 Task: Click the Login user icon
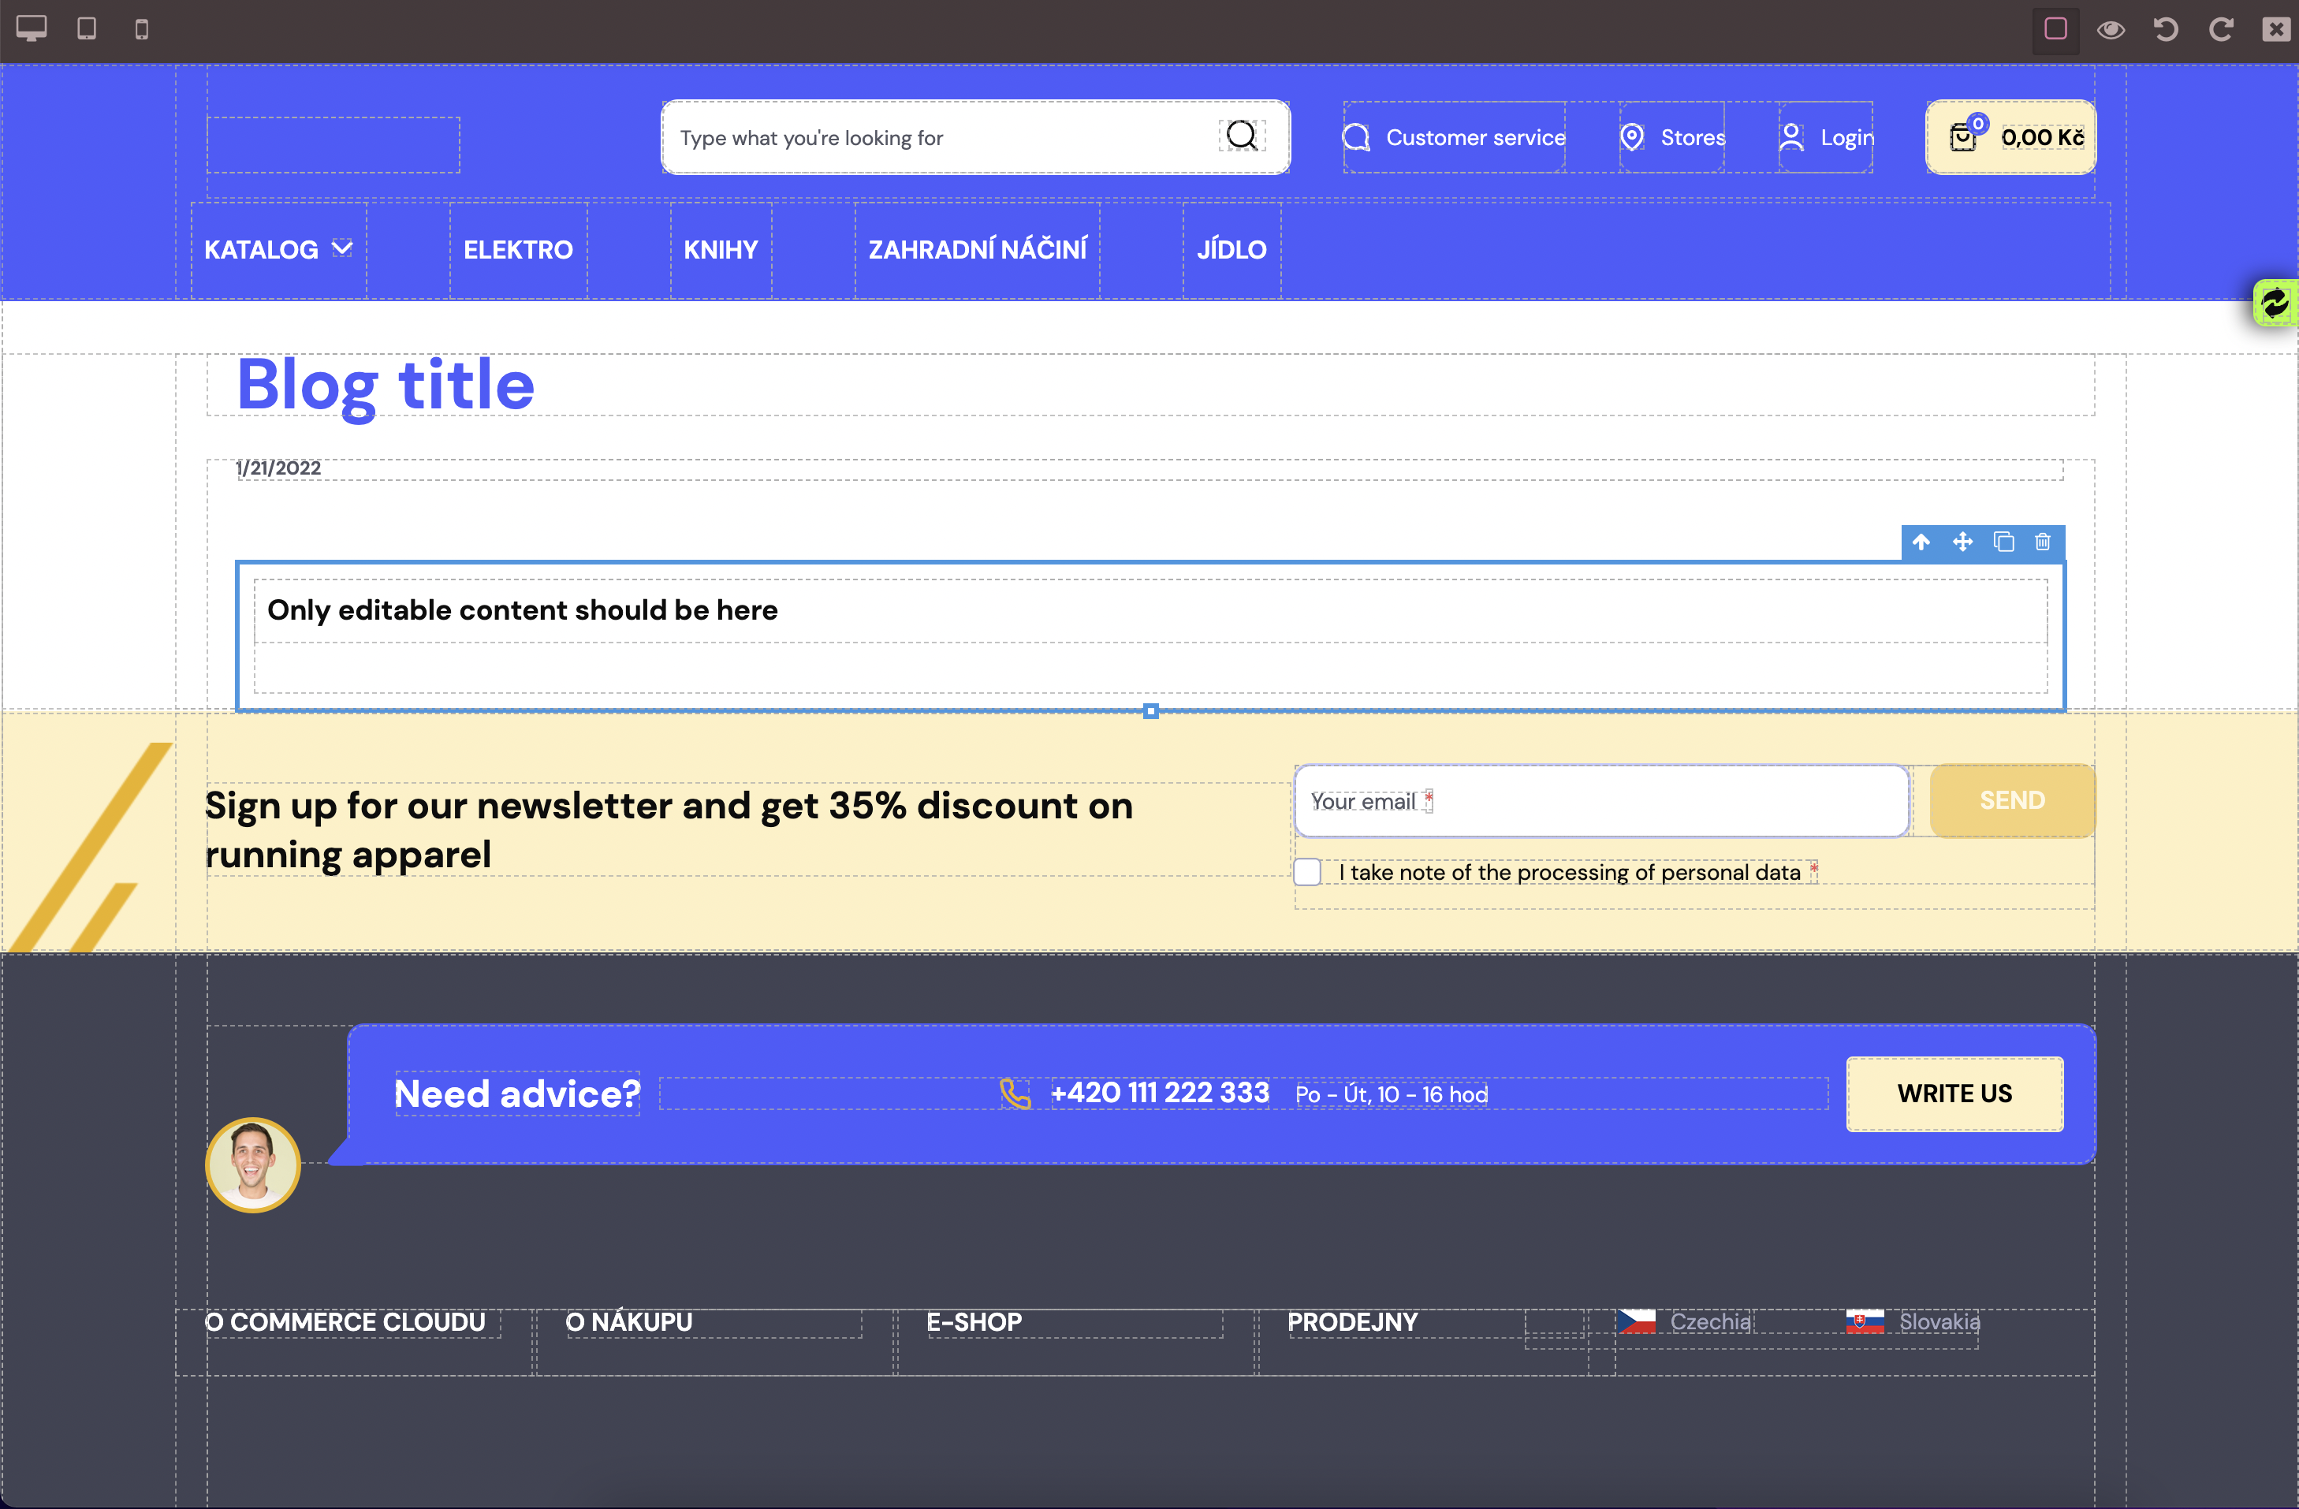1791,137
